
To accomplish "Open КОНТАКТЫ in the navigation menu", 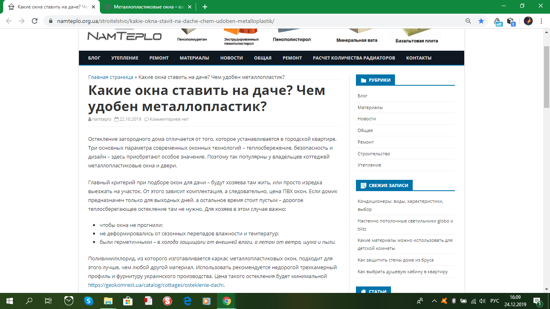I will click(x=419, y=58).
